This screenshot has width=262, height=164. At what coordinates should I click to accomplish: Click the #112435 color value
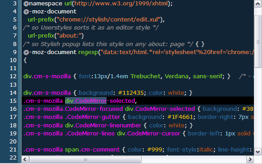coord(131,93)
